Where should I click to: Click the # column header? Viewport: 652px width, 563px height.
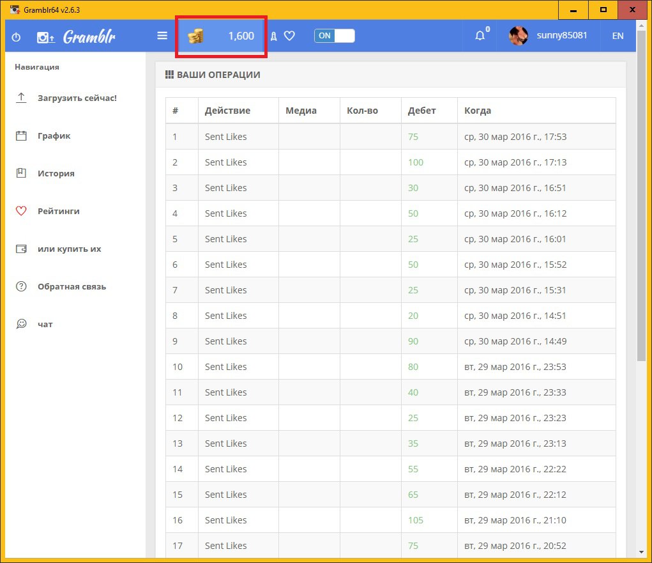pos(176,111)
